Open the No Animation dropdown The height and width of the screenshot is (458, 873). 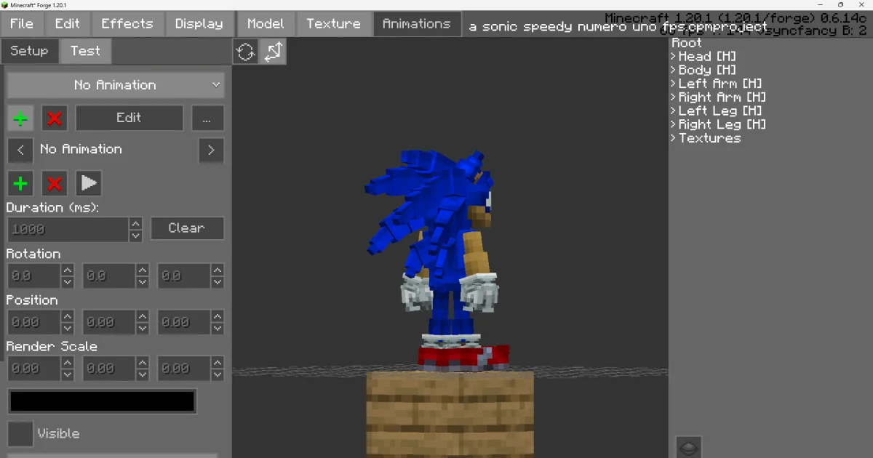tap(116, 85)
